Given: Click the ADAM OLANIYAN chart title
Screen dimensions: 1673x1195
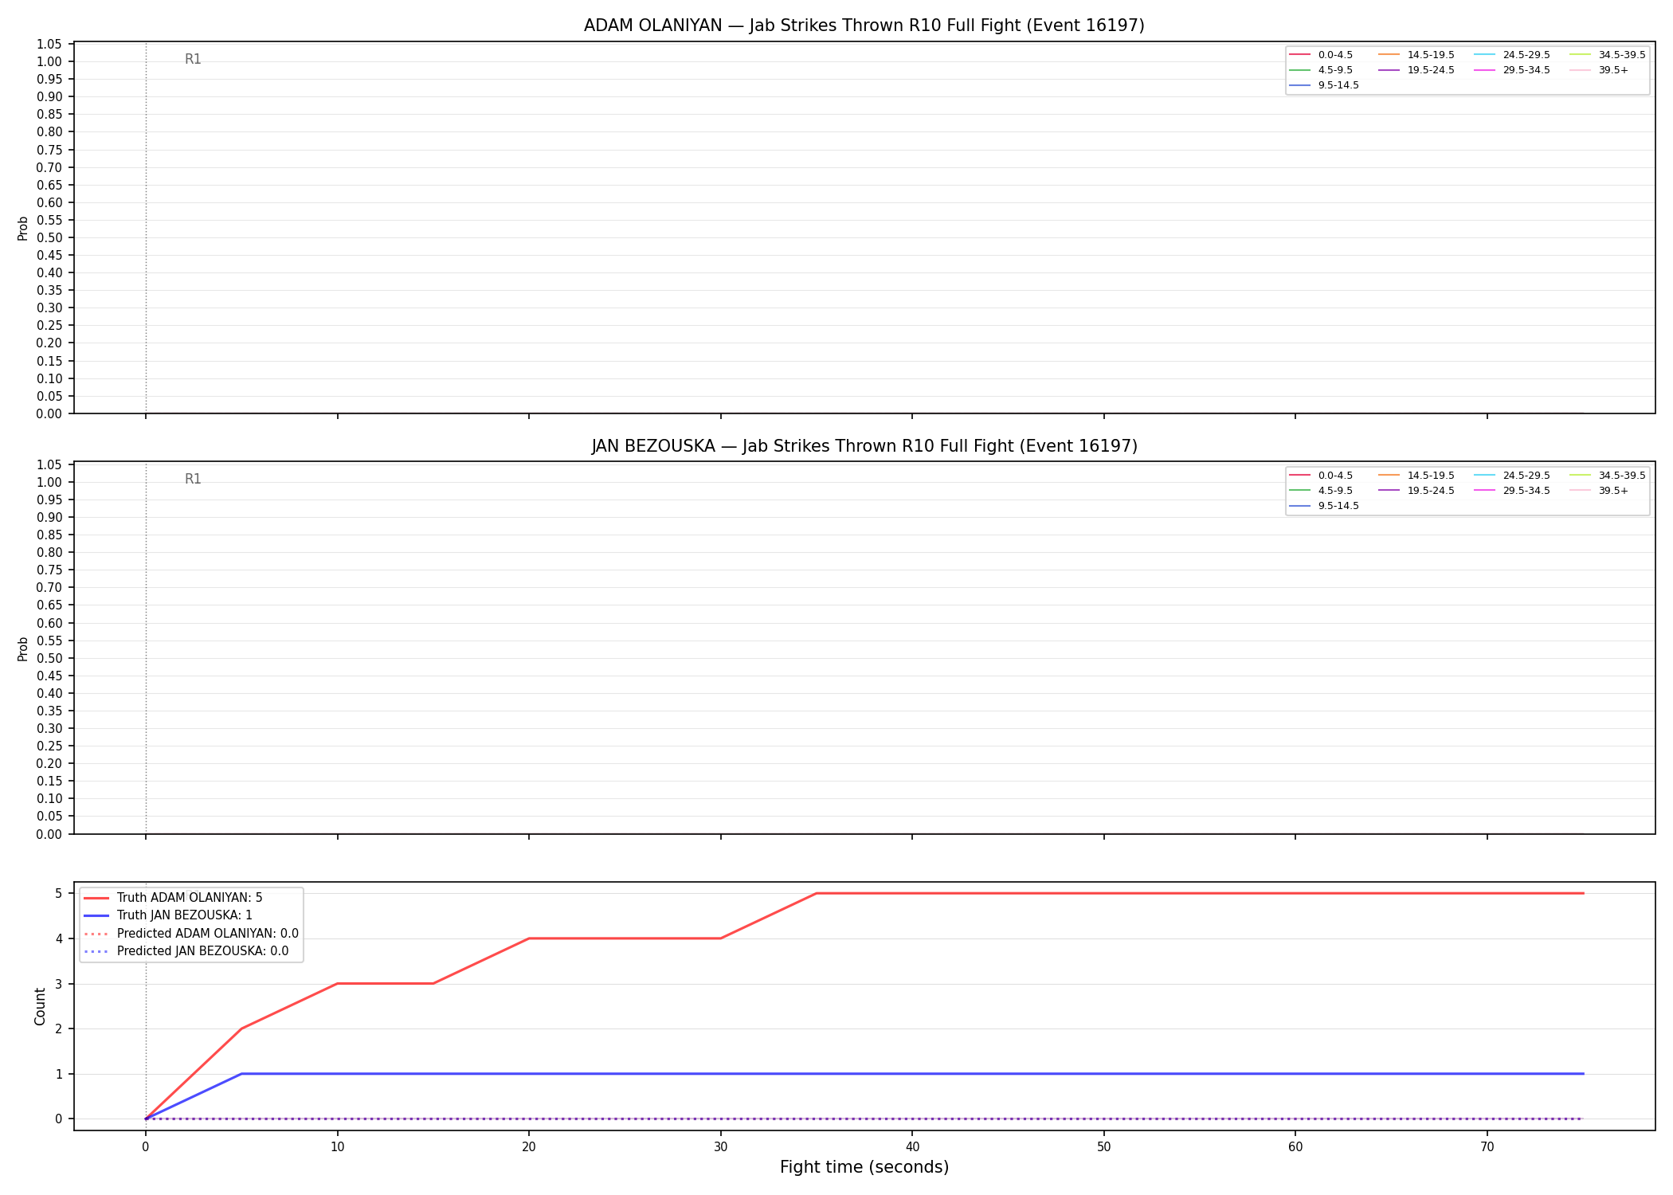Looking at the screenshot, I should tap(864, 25).
